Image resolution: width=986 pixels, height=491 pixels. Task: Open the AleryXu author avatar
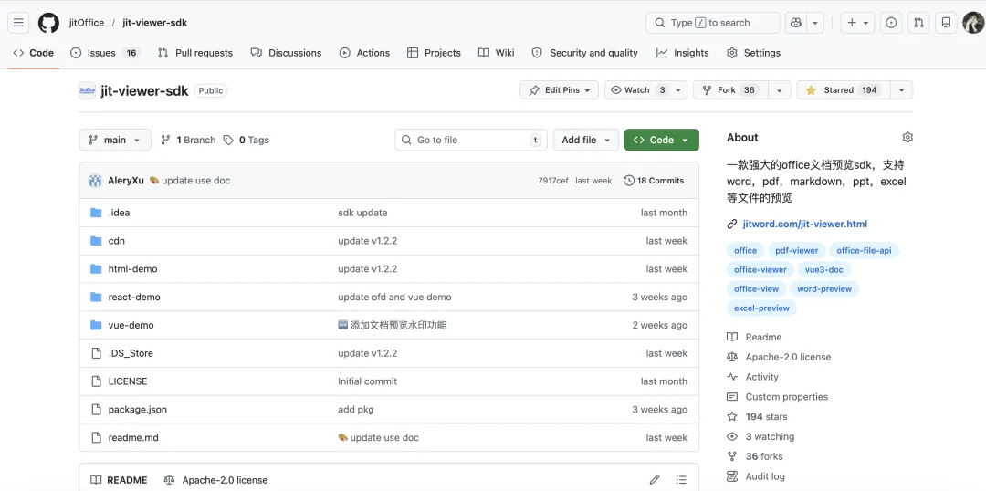[96, 181]
